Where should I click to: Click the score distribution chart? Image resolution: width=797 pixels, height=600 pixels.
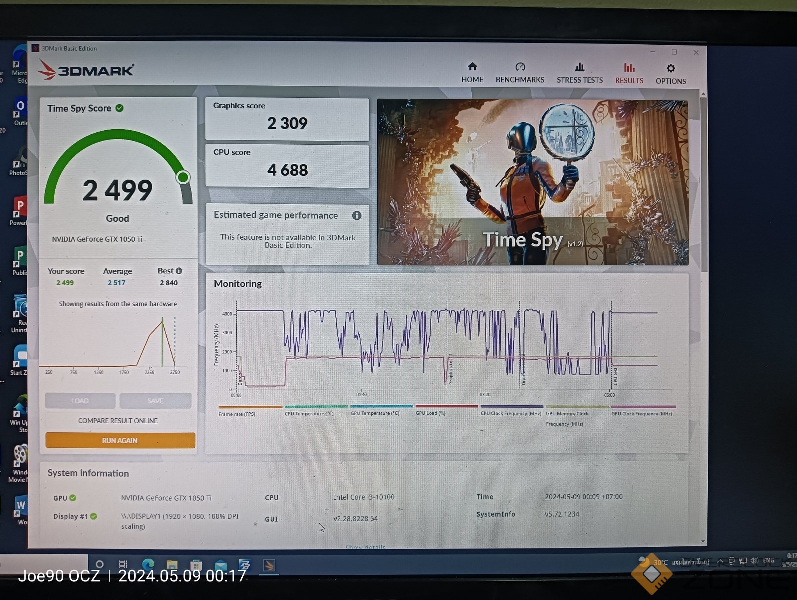112,345
